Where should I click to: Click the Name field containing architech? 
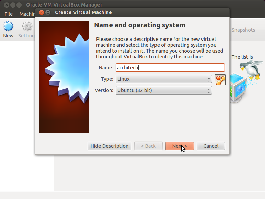(170, 68)
